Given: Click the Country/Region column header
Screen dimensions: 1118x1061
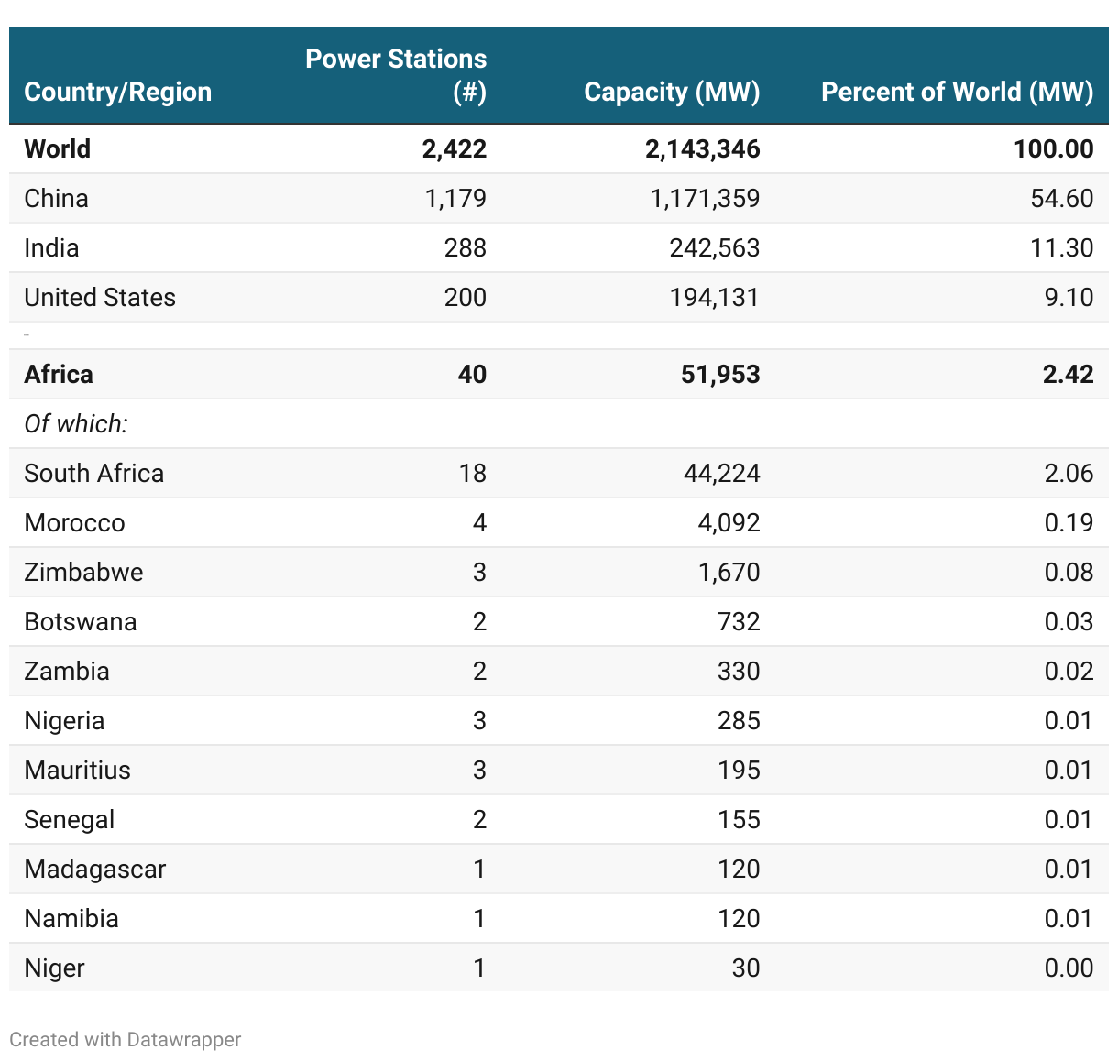Looking at the screenshot, I should click(x=118, y=92).
